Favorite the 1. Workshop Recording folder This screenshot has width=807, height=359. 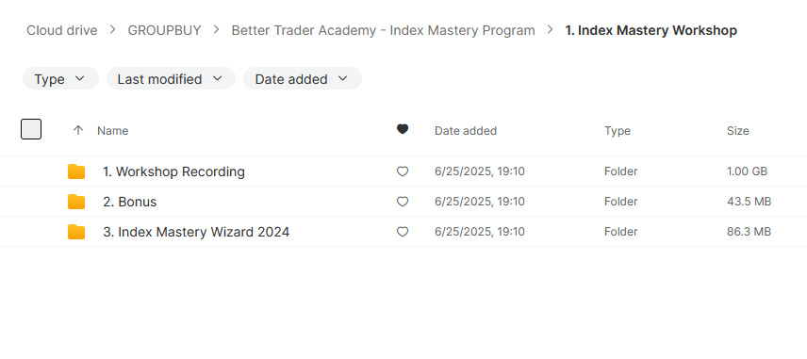(x=403, y=171)
